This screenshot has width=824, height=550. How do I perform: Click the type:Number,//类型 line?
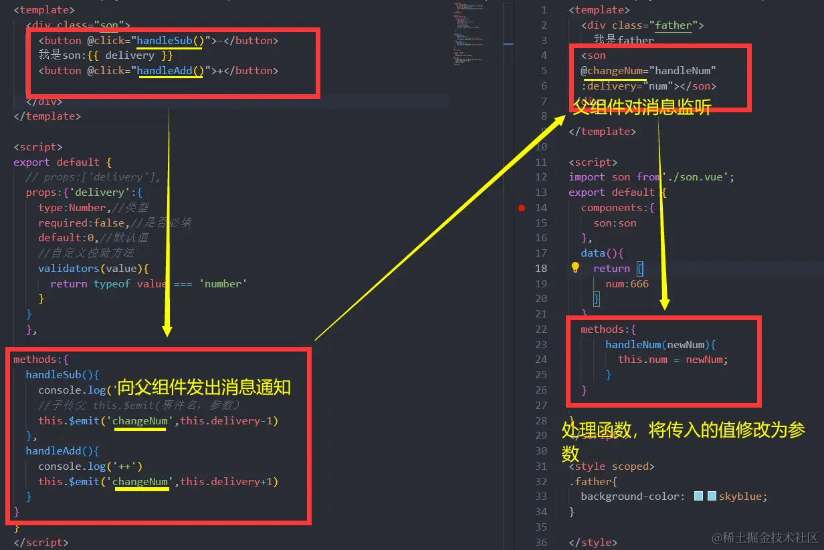click(93, 208)
